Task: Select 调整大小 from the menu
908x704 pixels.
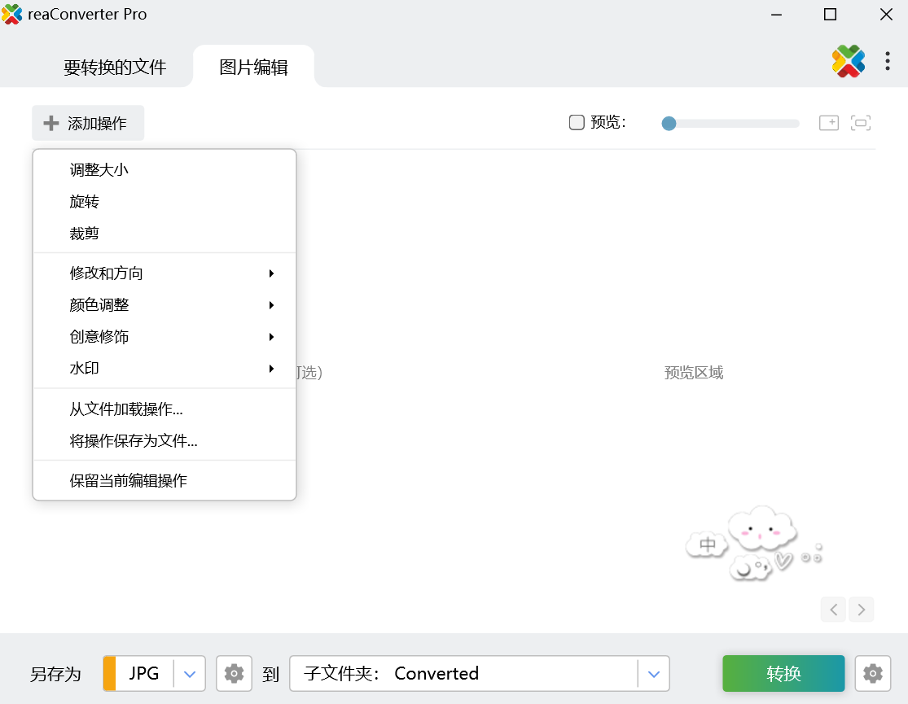Action: click(x=99, y=170)
